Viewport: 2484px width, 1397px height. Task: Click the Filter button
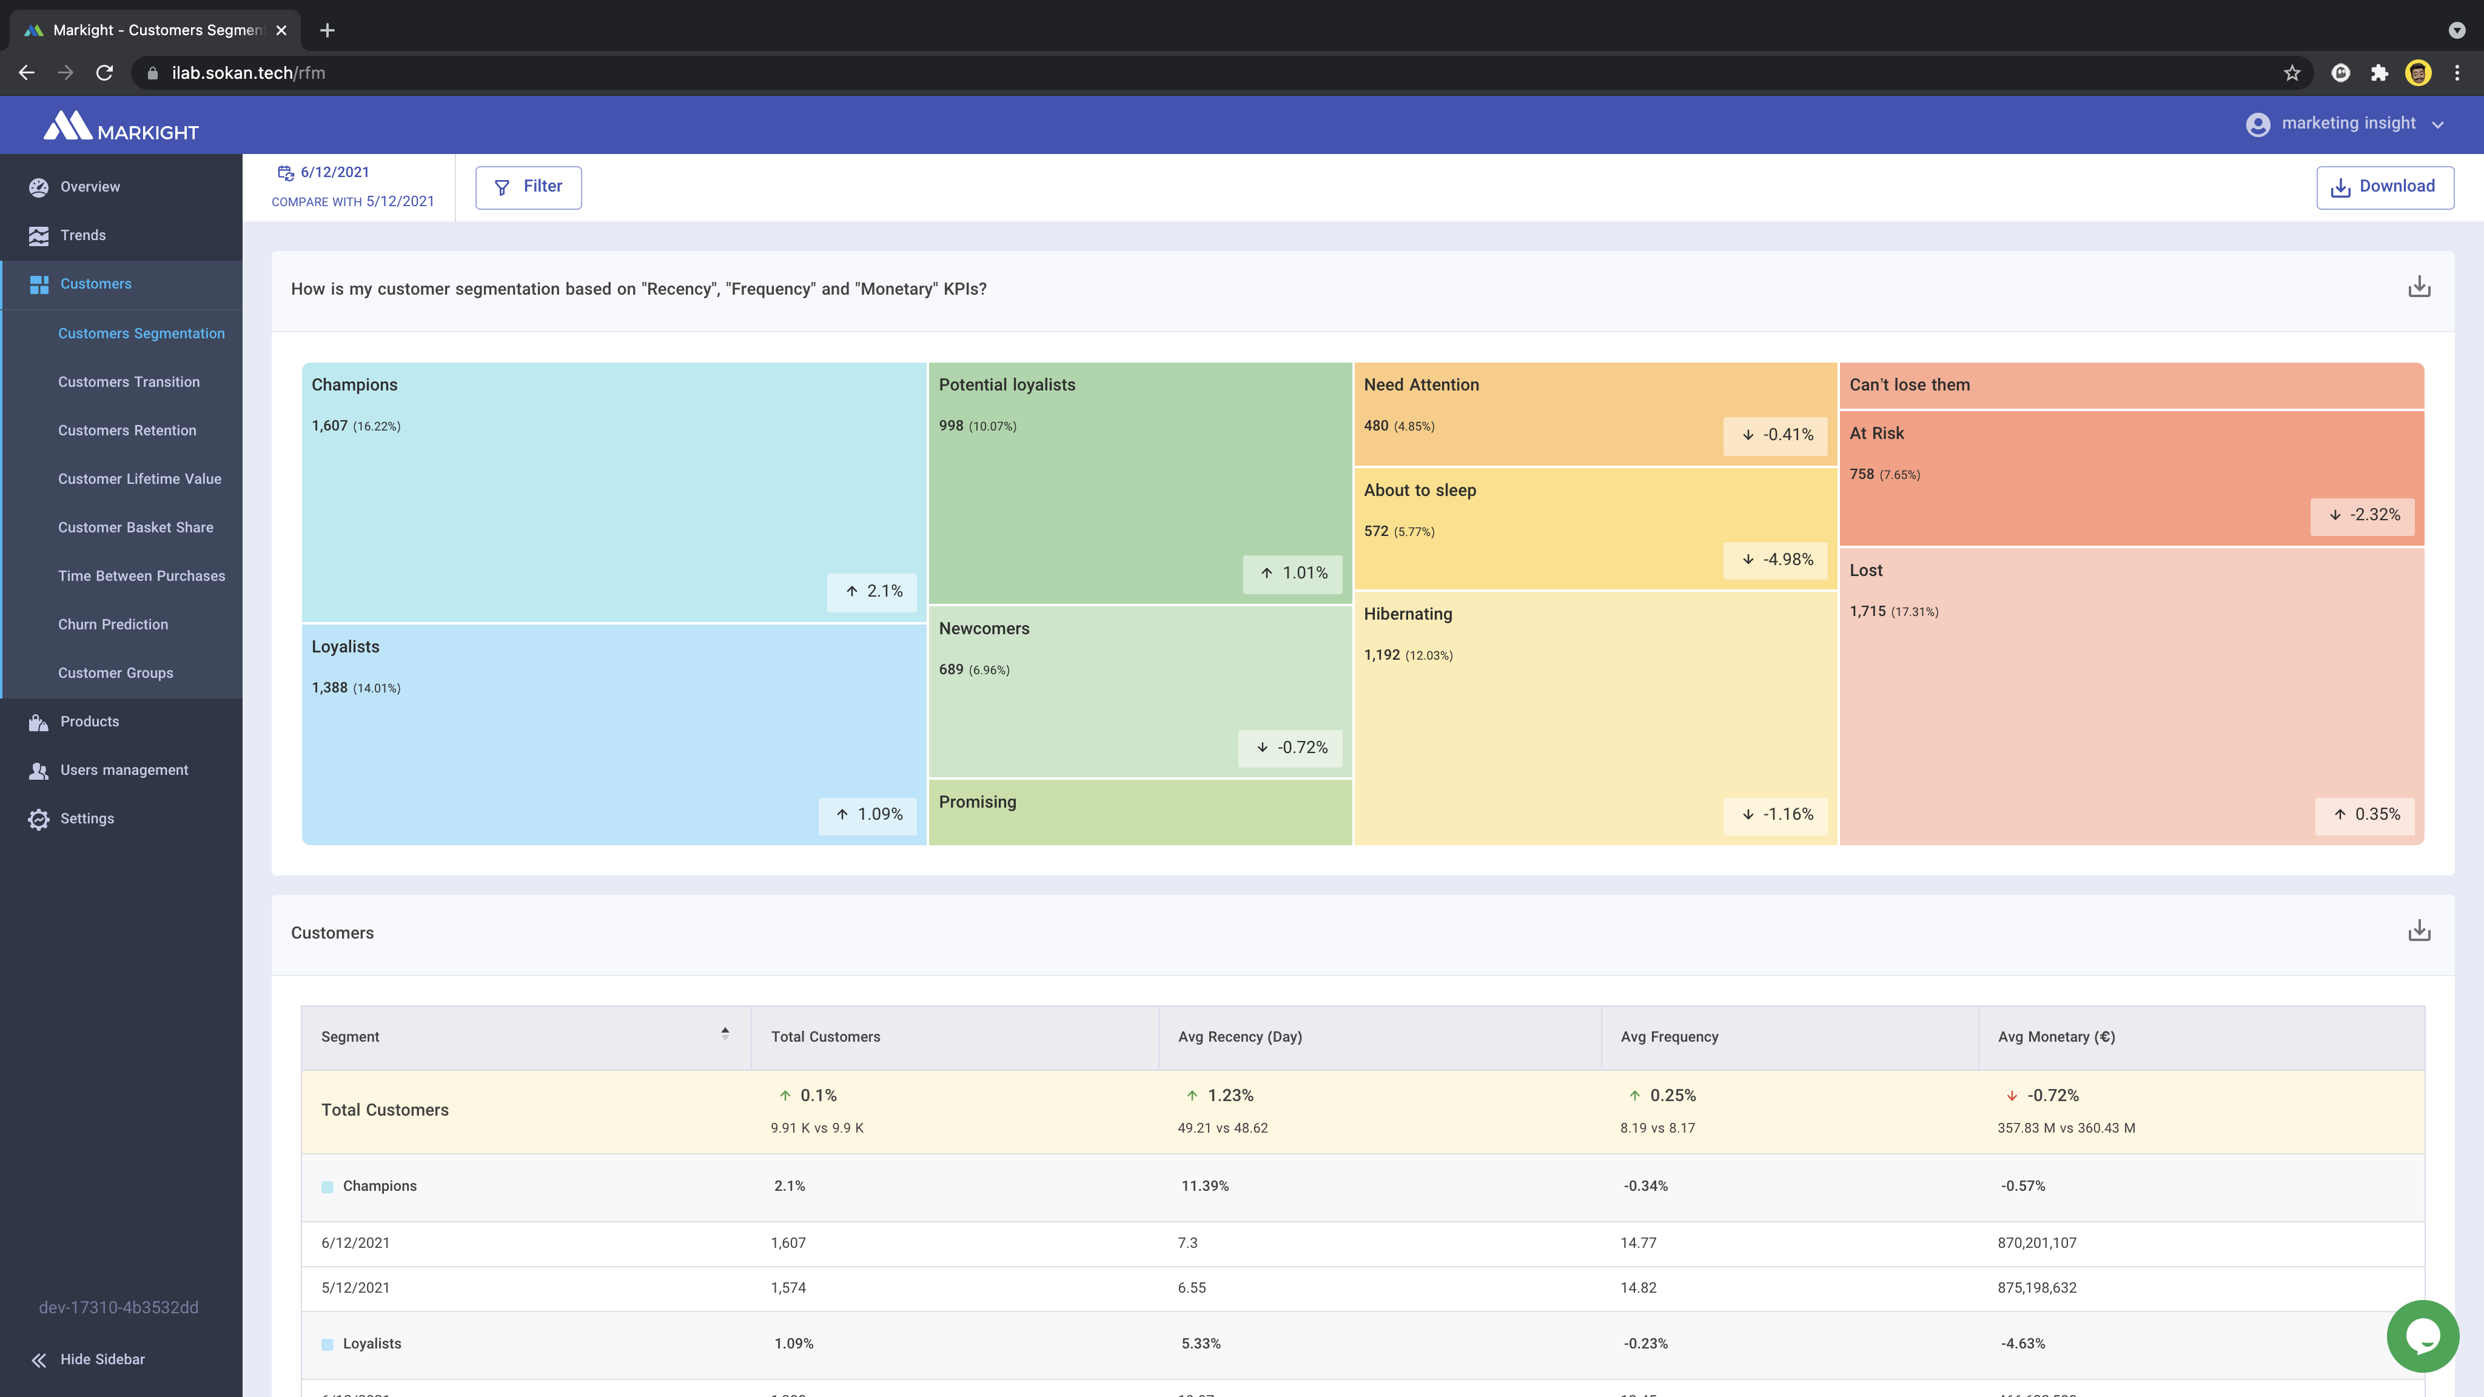point(528,187)
